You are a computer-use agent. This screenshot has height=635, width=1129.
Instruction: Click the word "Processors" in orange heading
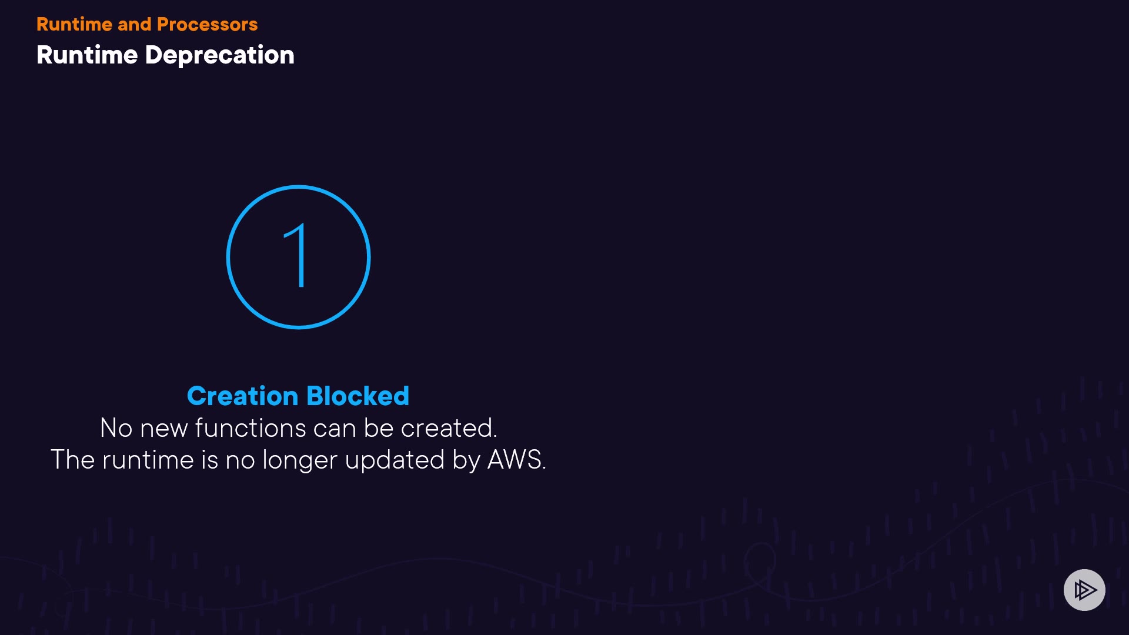pyautogui.click(x=207, y=24)
